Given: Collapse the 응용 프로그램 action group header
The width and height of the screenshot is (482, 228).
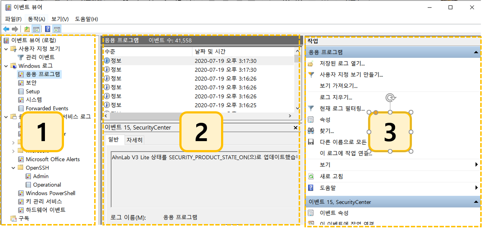Looking at the screenshot, I should coord(477,52).
